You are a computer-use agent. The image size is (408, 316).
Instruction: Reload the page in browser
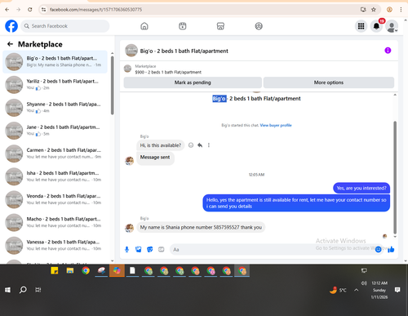pos(30,10)
